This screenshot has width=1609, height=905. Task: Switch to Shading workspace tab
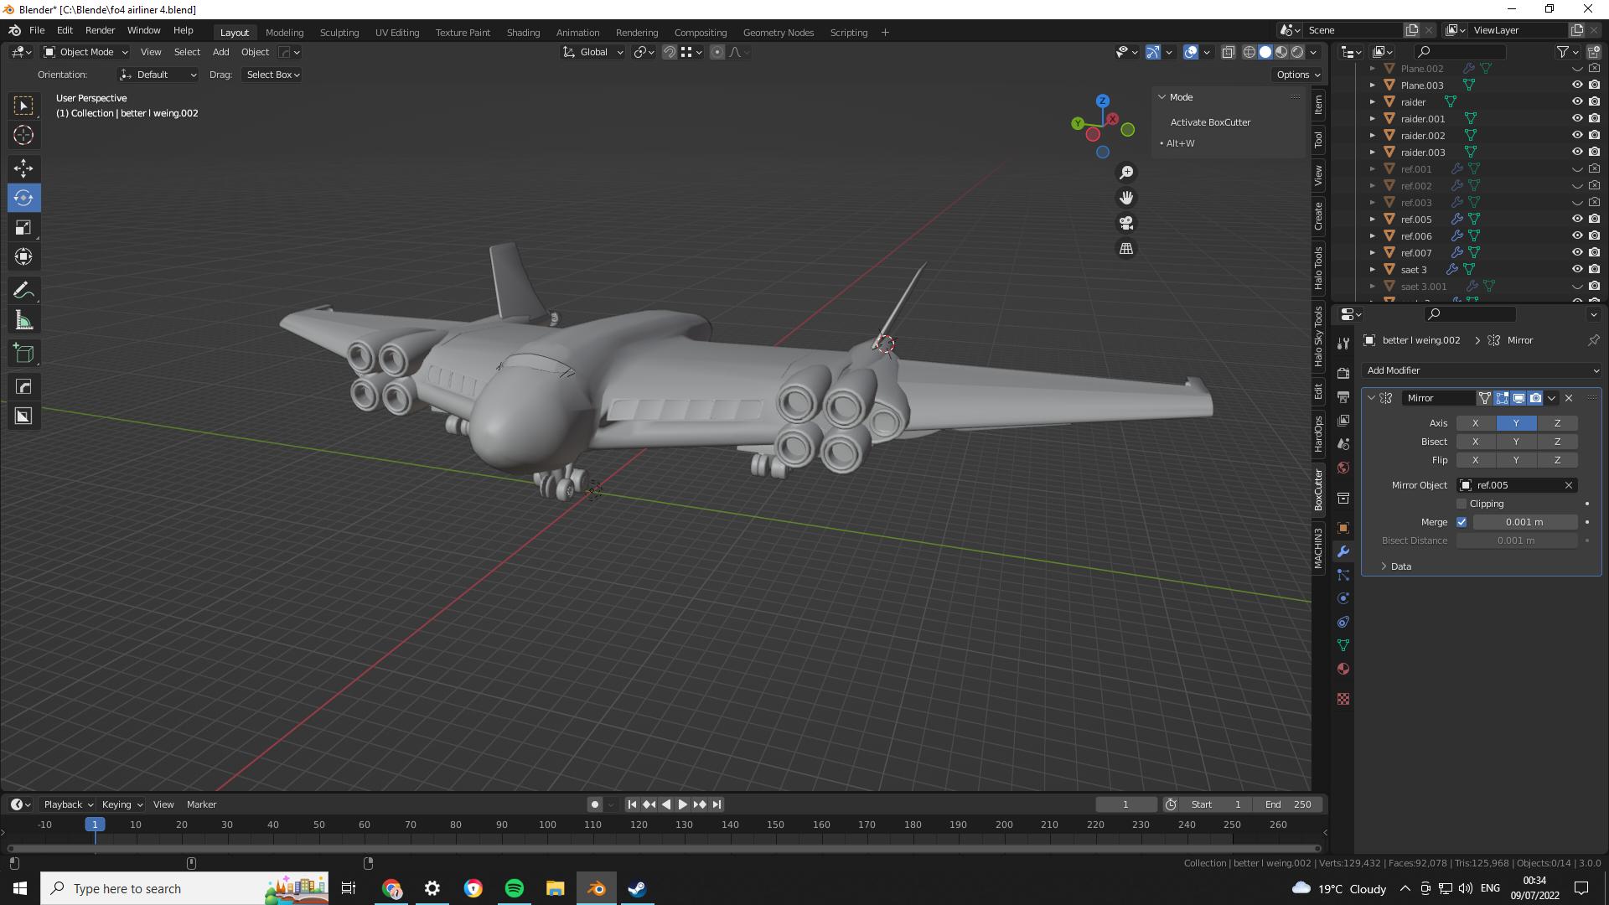523,32
